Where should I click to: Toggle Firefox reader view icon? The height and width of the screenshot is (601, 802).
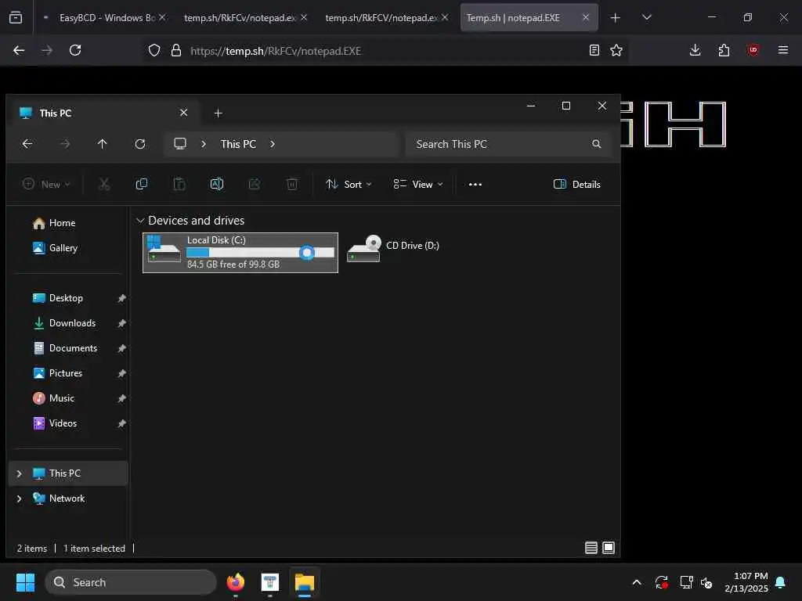(x=594, y=50)
